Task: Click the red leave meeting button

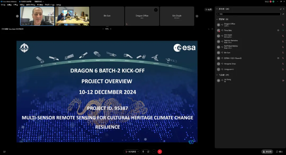Action: click(x=160, y=152)
